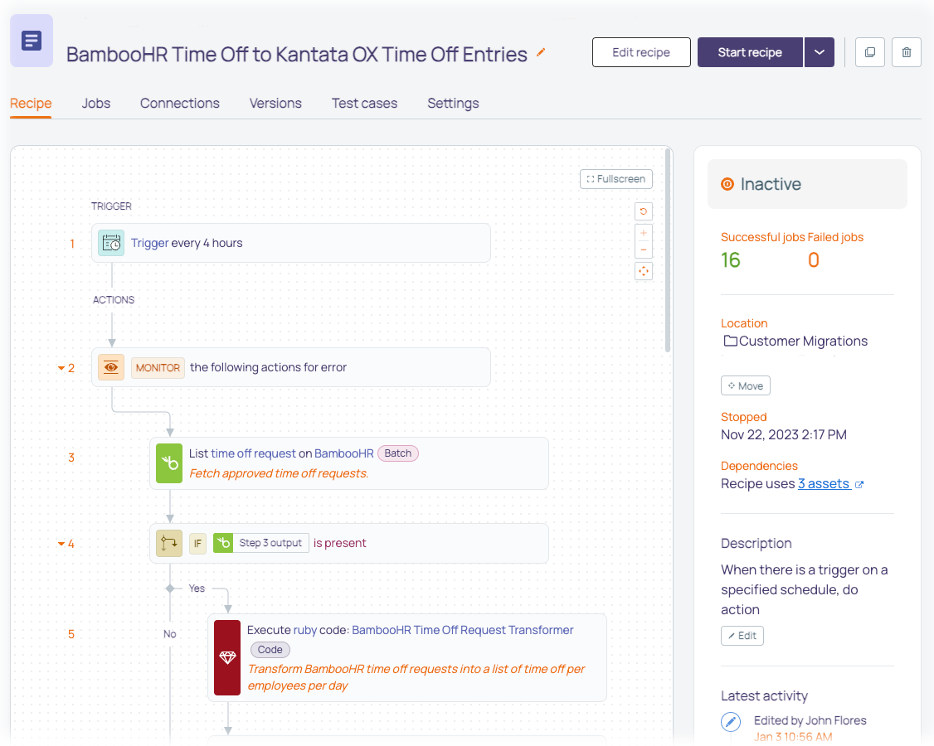Click the BambooHR Time Off Request Transformer name
The width and height of the screenshot is (934, 746).
463,630
